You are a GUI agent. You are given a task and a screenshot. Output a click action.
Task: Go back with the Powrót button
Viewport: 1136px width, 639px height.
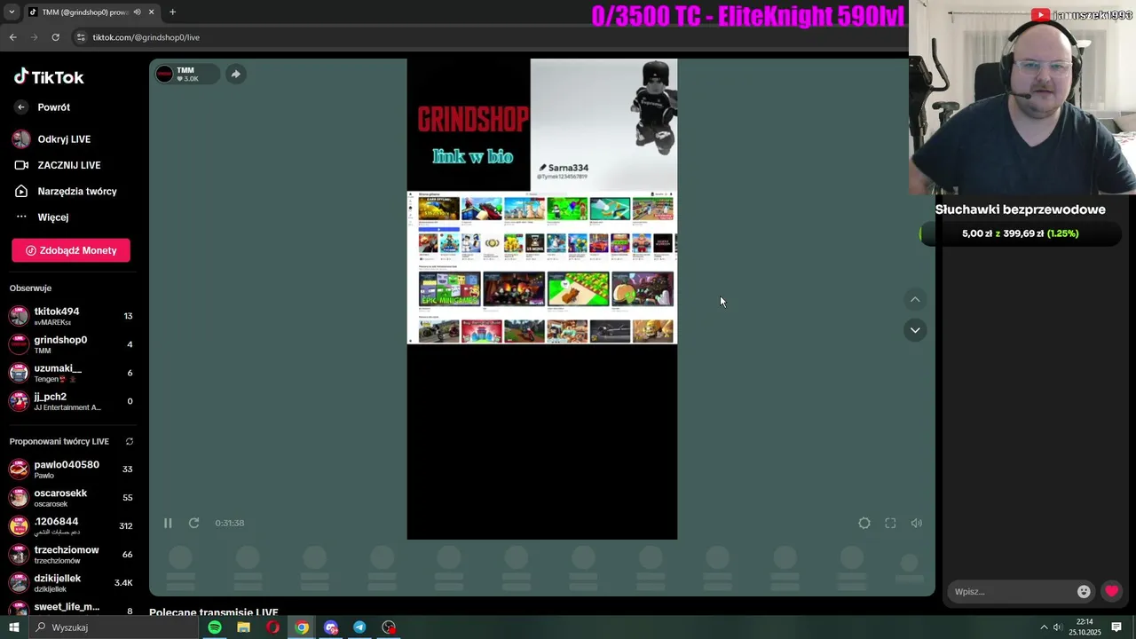pyautogui.click(x=42, y=107)
